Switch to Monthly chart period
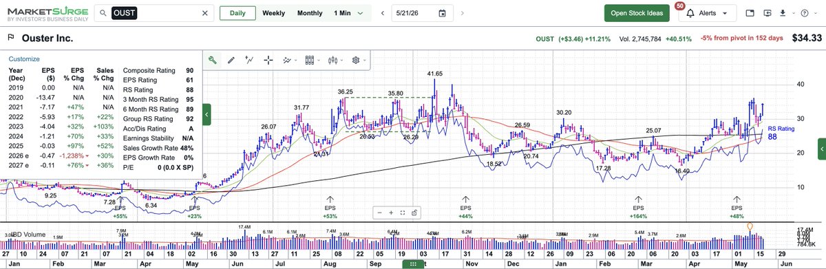 pyautogui.click(x=310, y=13)
